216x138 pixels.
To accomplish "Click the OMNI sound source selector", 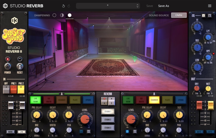I will point(179,15).
